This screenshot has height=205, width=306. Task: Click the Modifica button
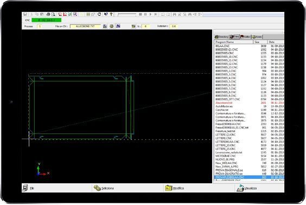175,188
